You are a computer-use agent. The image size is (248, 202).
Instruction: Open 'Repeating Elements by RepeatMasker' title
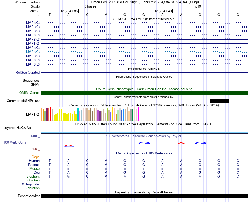[x=144, y=192]
